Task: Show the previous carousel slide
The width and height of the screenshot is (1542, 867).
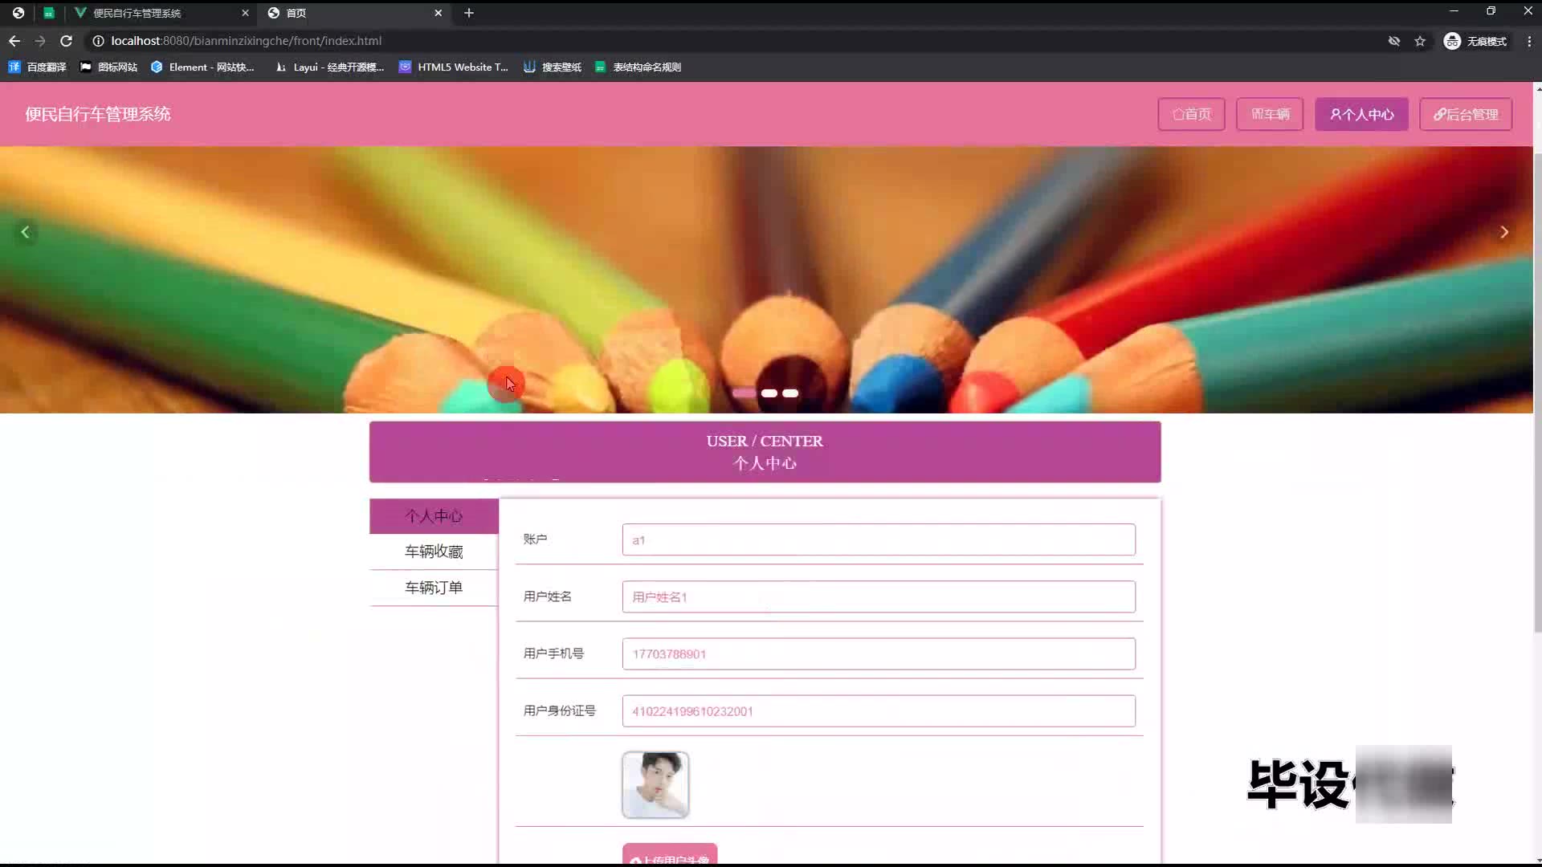Action: point(25,232)
